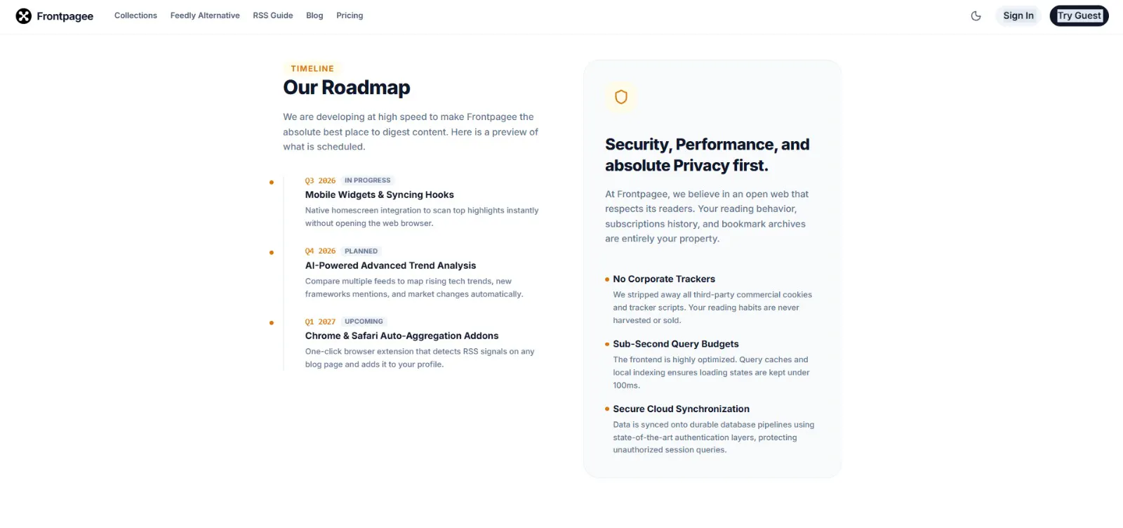Click "No Corporate Trackers" heading
Image resolution: width=1123 pixels, height=528 pixels.
coord(664,279)
